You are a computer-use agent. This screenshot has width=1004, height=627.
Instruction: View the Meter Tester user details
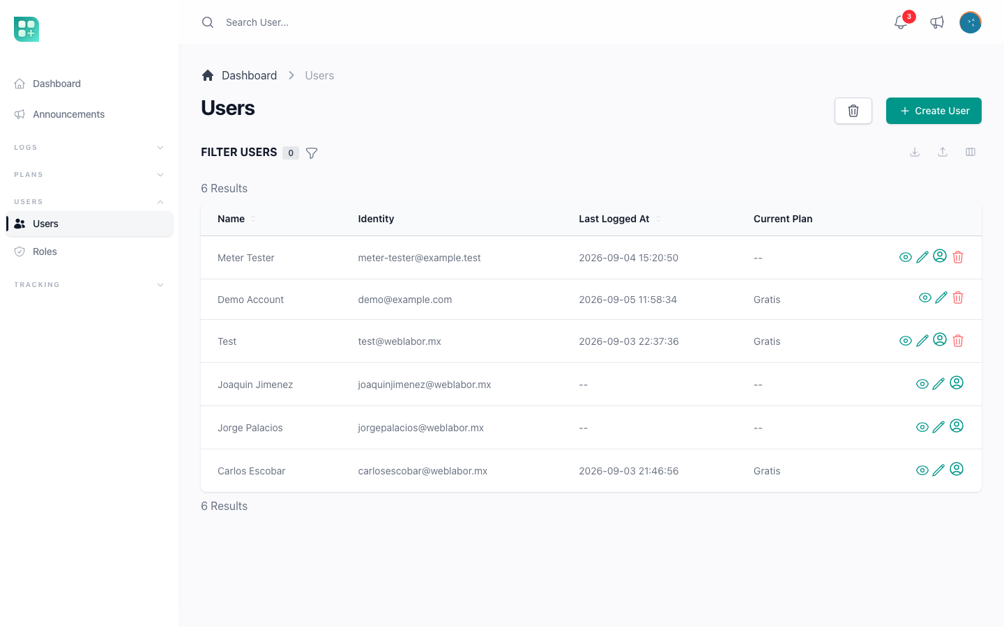[906, 257]
